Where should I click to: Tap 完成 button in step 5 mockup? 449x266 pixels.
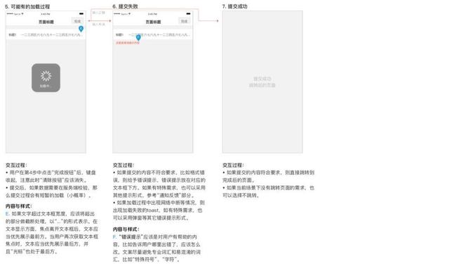click(x=77, y=21)
